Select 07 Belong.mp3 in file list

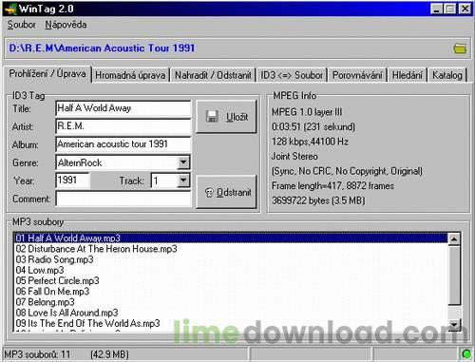click(231, 302)
